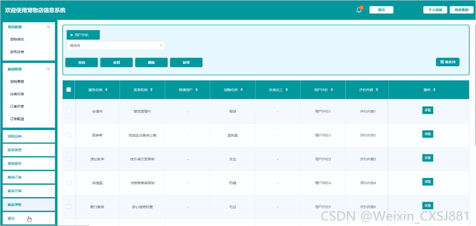Click the pet name cell 奥利奥

click(x=232, y=135)
